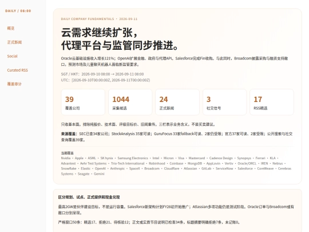The height and width of the screenshot is (232, 309).
Task: Click Aehr Test Systems in the list
Action: point(93,163)
